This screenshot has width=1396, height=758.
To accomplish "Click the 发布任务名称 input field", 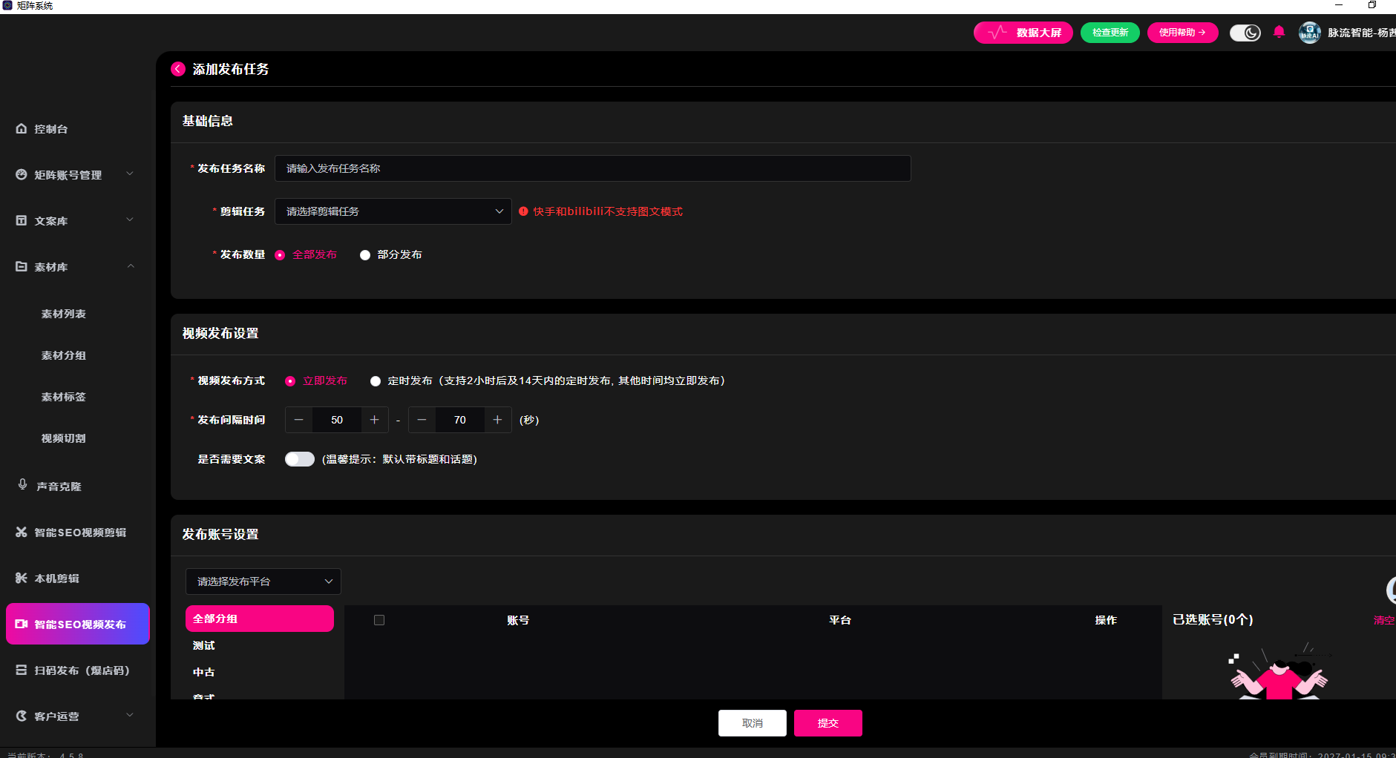I will (x=593, y=168).
